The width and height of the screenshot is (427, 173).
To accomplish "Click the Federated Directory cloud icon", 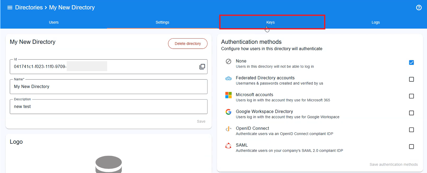I will pos(228,78).
